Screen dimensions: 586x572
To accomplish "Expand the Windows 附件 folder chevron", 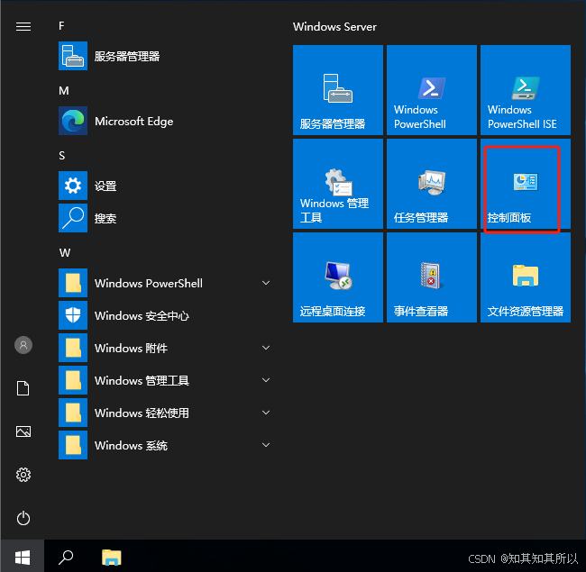I will tap(266, 348).
